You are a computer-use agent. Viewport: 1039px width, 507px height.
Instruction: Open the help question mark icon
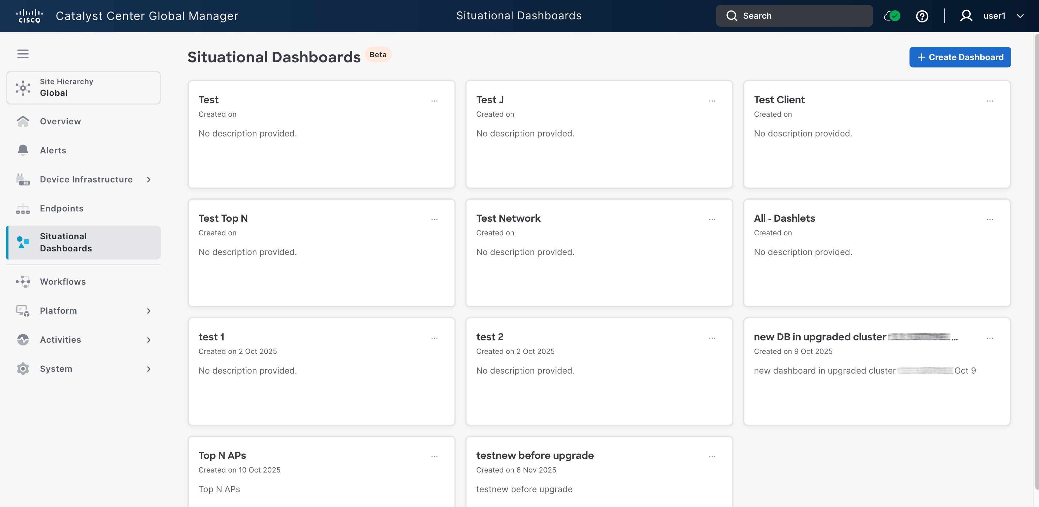pyautogui.click(x=922, y=16)
